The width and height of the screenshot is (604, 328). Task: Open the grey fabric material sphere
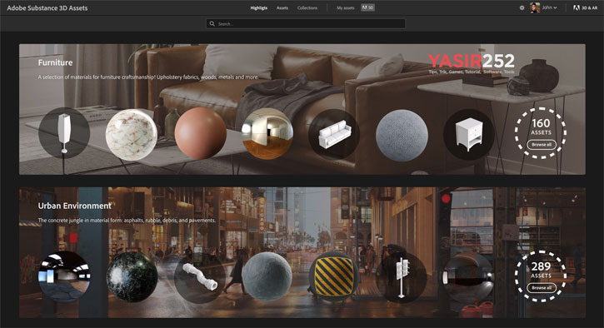click(402, 135)
